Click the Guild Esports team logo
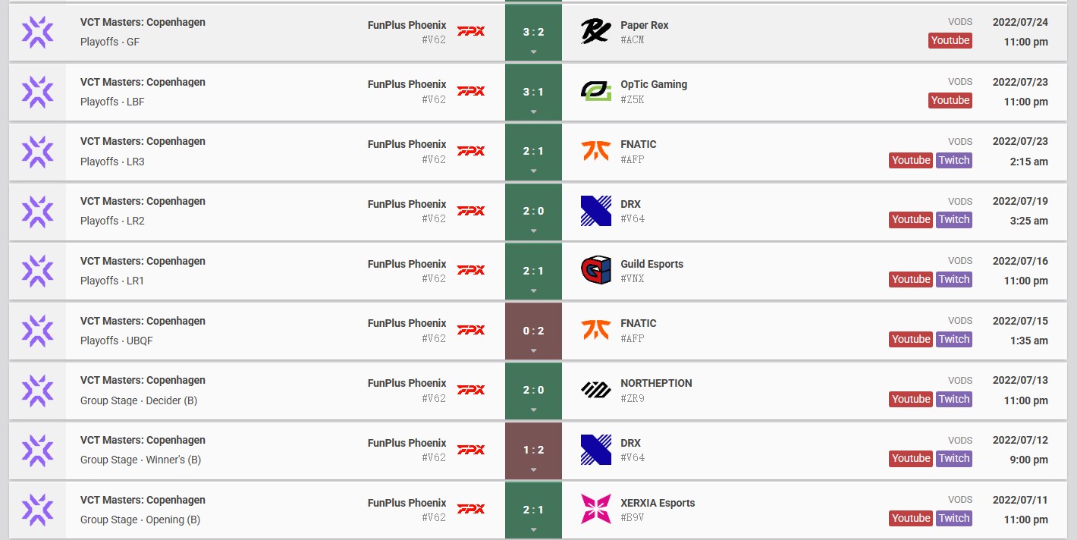The image size is (1077, 540). 595,270
